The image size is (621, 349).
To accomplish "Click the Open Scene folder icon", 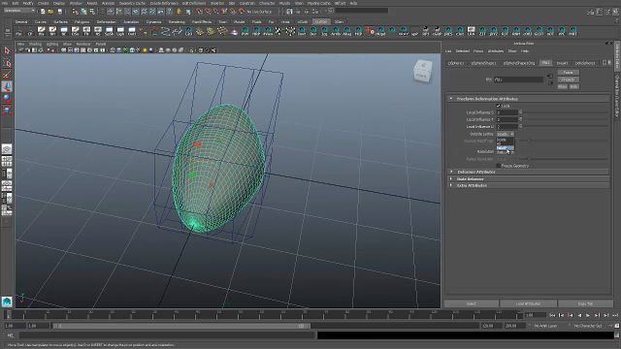I will (x=50, y=12).
